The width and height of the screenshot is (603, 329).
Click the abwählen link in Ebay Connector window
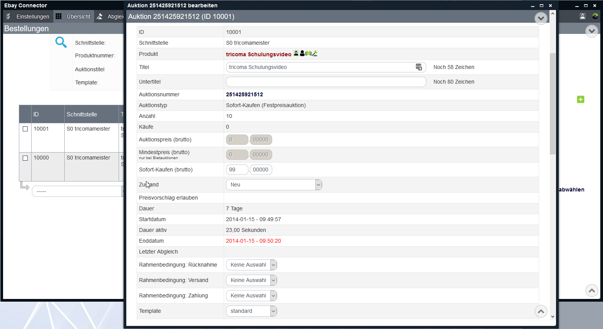coord(571,190)
